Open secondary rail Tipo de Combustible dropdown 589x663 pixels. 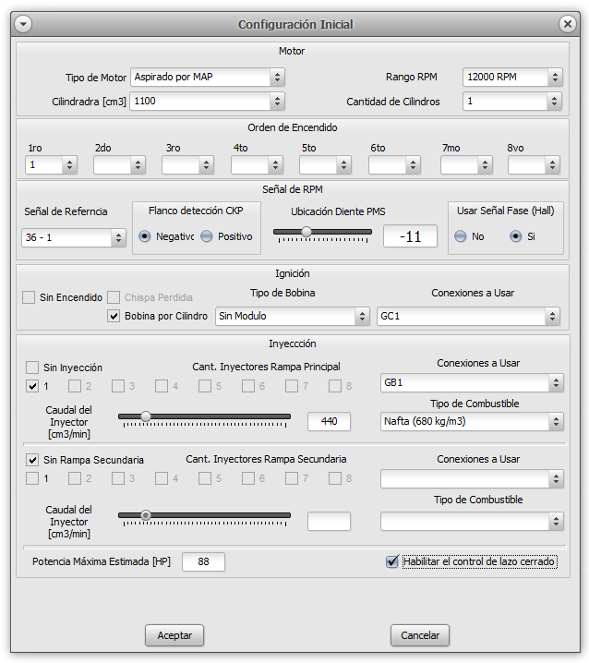[x=472, y=522]
